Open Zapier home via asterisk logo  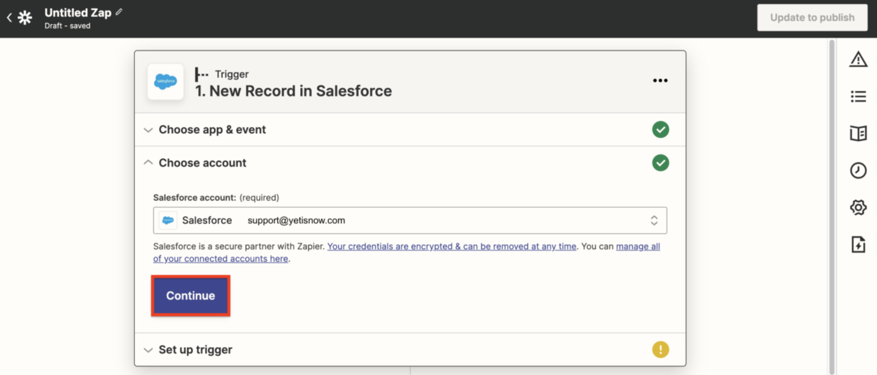point(25,18)
